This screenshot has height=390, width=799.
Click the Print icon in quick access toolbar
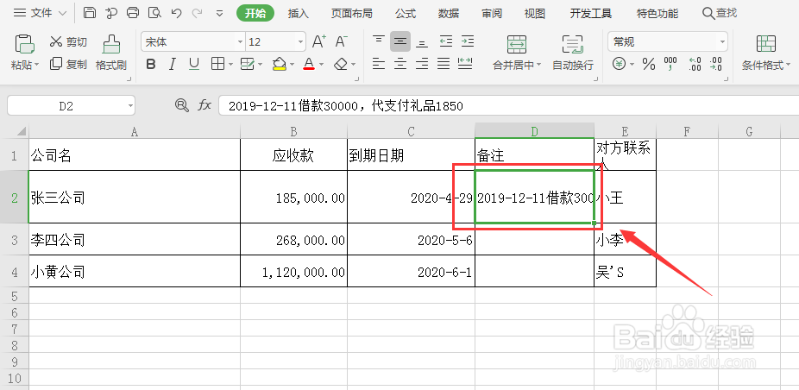133,13
